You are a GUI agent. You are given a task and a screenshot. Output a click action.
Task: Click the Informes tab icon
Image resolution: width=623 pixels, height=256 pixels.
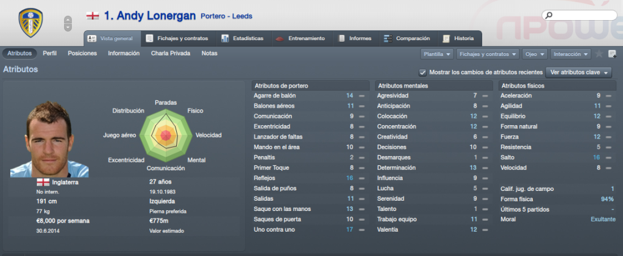(x=342, y=38)
